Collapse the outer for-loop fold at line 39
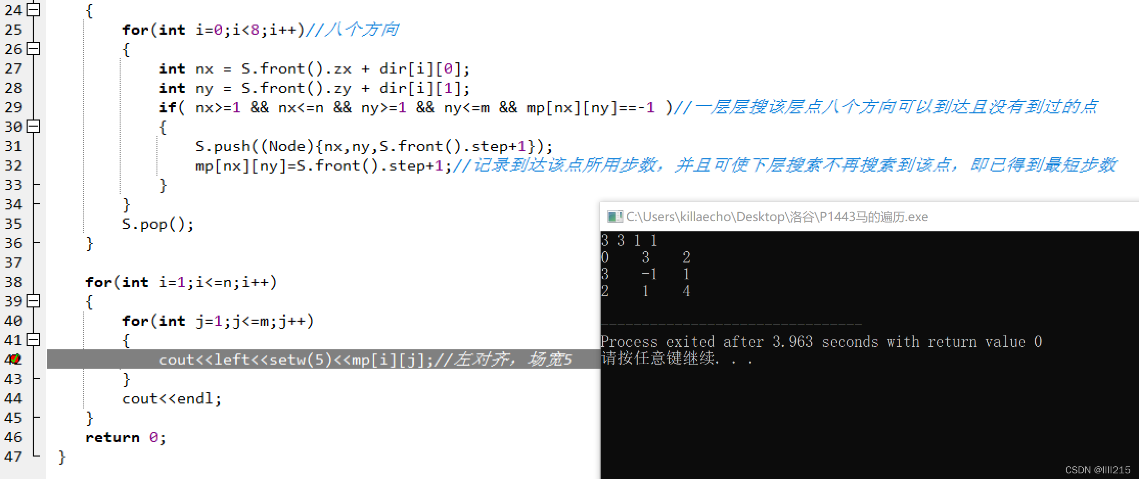1139x479 pixels. click(x=32, y=301)
